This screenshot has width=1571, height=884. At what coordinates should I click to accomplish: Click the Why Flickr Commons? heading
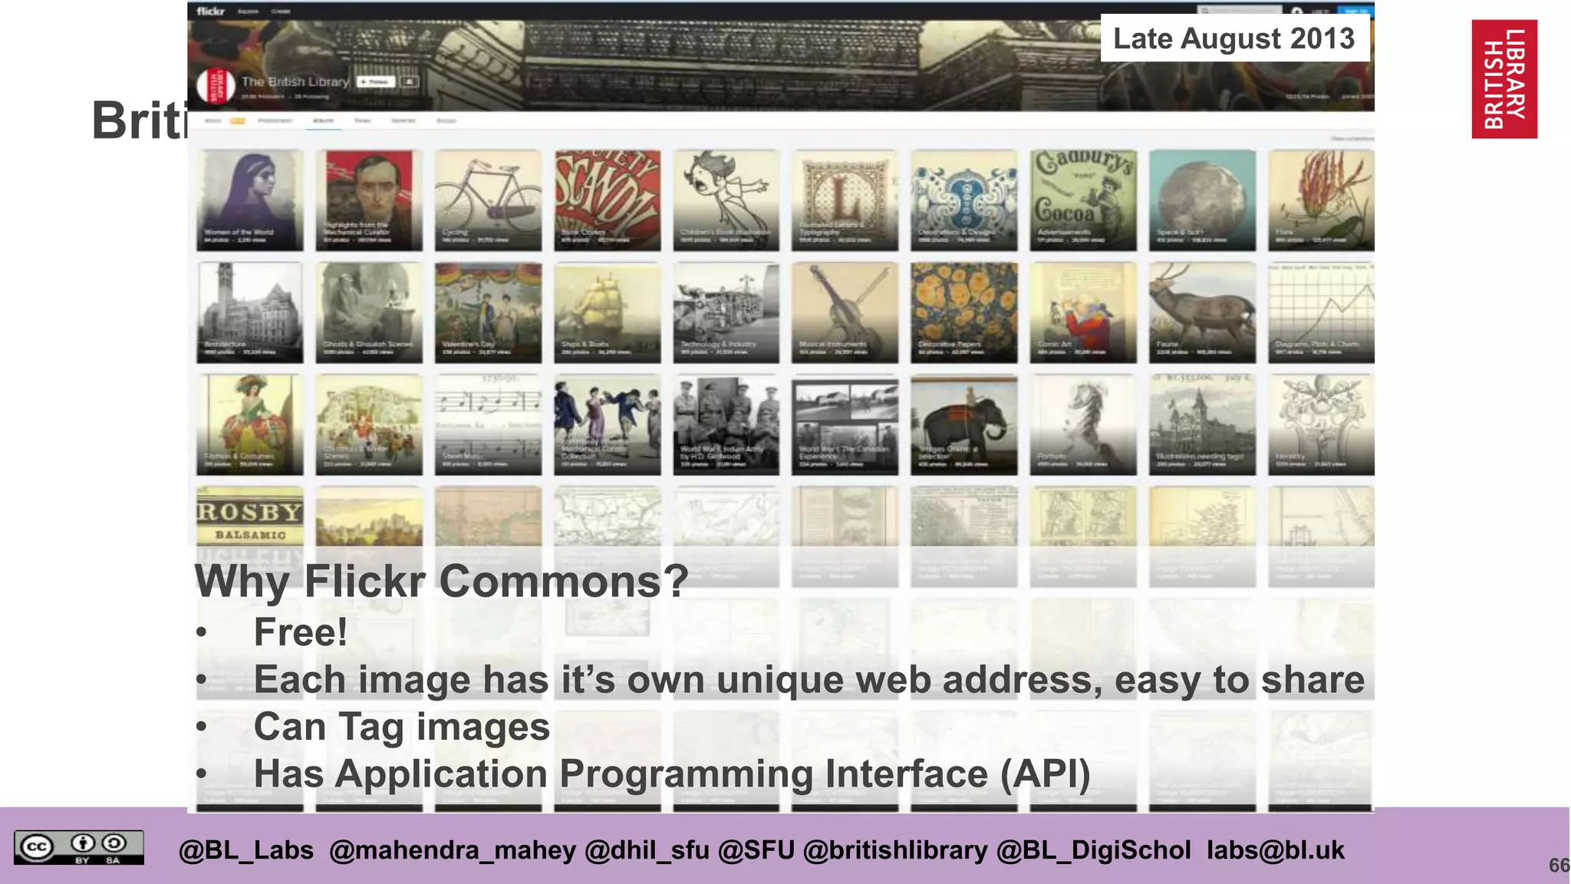[441, 581]
